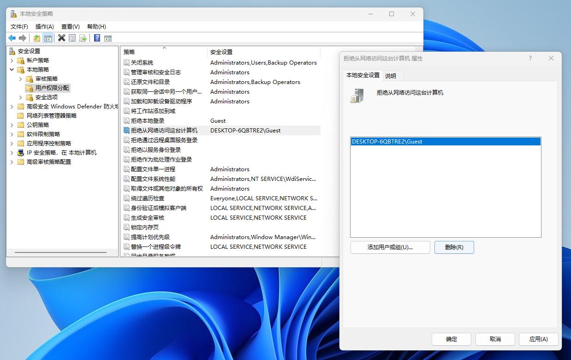Image resolution: width=571 pixels, height=360 pixels.
Task: Click the 应用(A) button
Action: coord(538,339)
